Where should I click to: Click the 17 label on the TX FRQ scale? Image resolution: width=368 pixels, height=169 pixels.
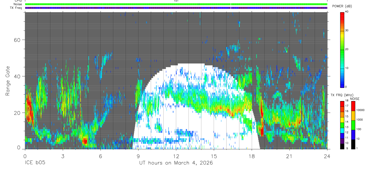pyautogui.click(x=347, y=106)
